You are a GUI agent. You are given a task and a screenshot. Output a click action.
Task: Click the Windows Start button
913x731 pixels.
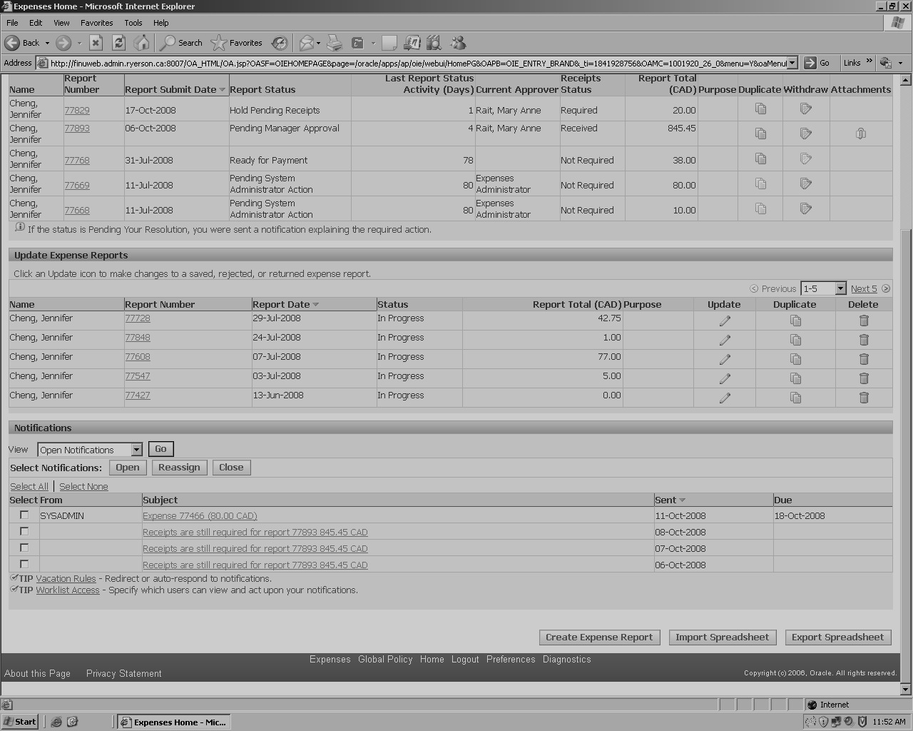click(x=20, y=722)
